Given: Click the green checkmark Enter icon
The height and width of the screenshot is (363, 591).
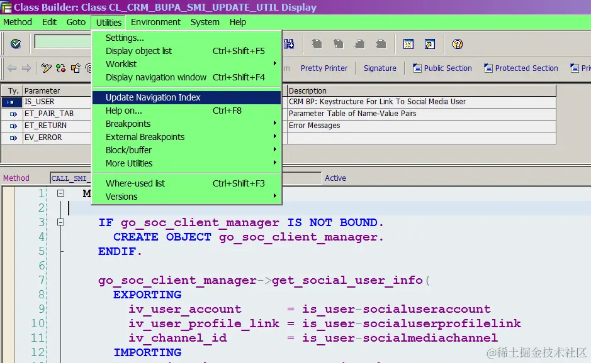Looking at the screenshot, I should pyautogui.click(x=16, y=43).
